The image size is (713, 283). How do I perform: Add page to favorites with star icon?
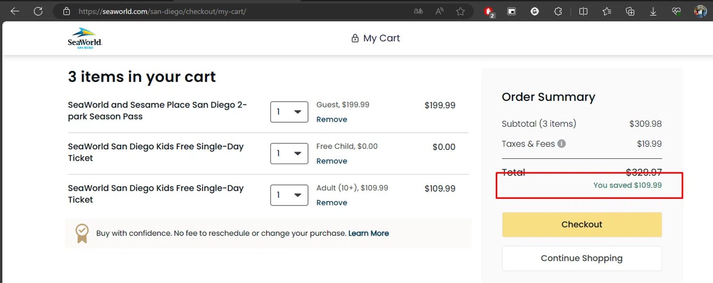[460, 11]
